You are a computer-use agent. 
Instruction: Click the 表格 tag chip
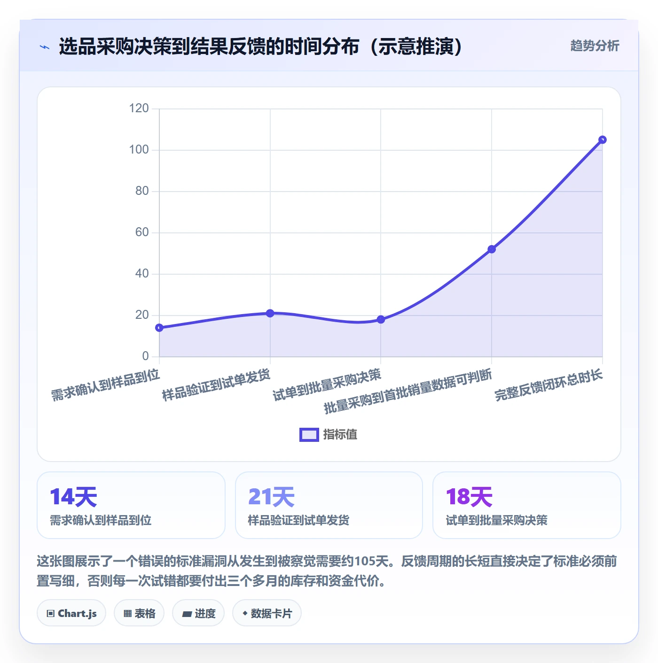(139, 613)
